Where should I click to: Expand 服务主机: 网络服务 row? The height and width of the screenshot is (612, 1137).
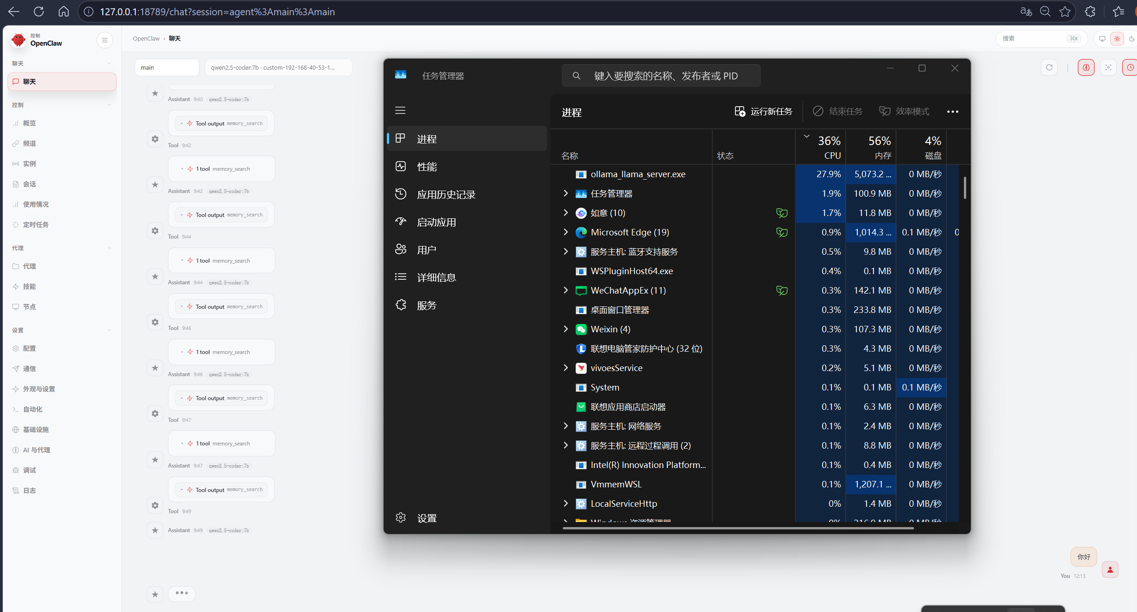point(565,426)
